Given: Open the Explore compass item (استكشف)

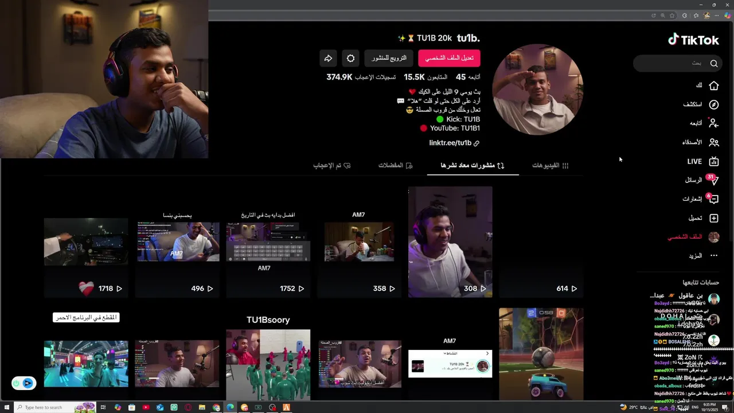Looking at the screenshot, I should 701,104.
